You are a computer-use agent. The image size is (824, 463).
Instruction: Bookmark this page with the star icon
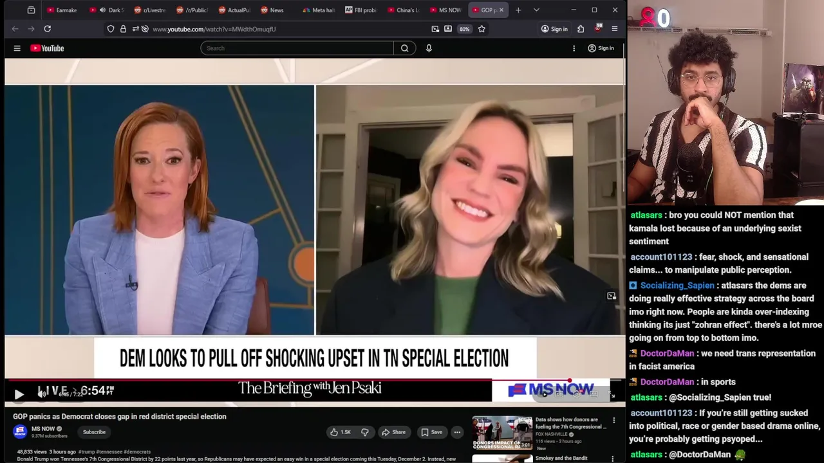pos(482,29)
